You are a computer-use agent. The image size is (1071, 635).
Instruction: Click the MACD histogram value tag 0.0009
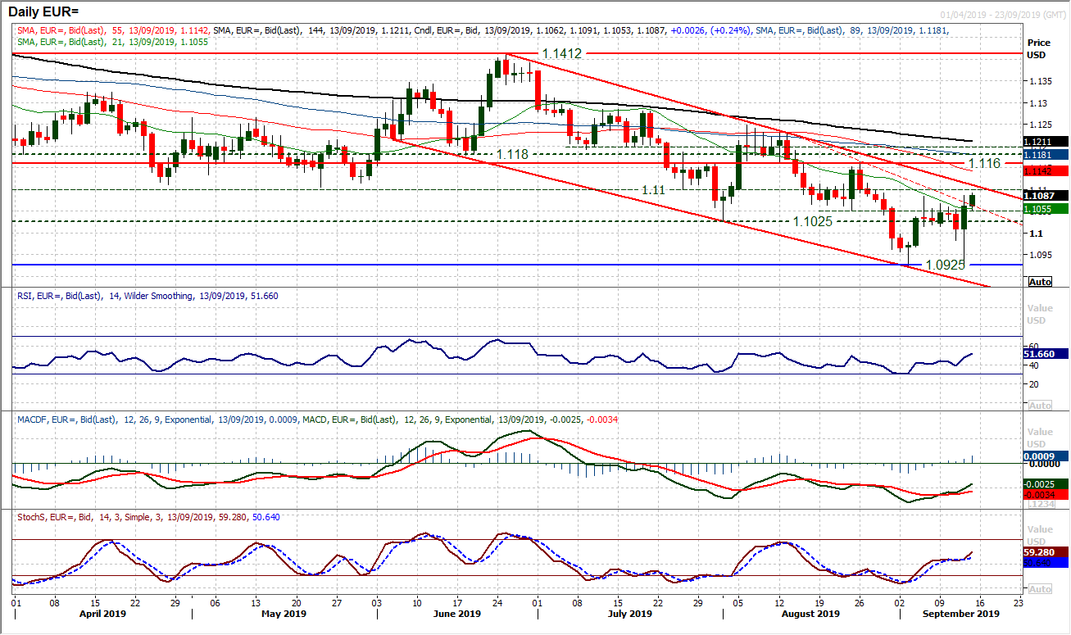click(1046, 456)
